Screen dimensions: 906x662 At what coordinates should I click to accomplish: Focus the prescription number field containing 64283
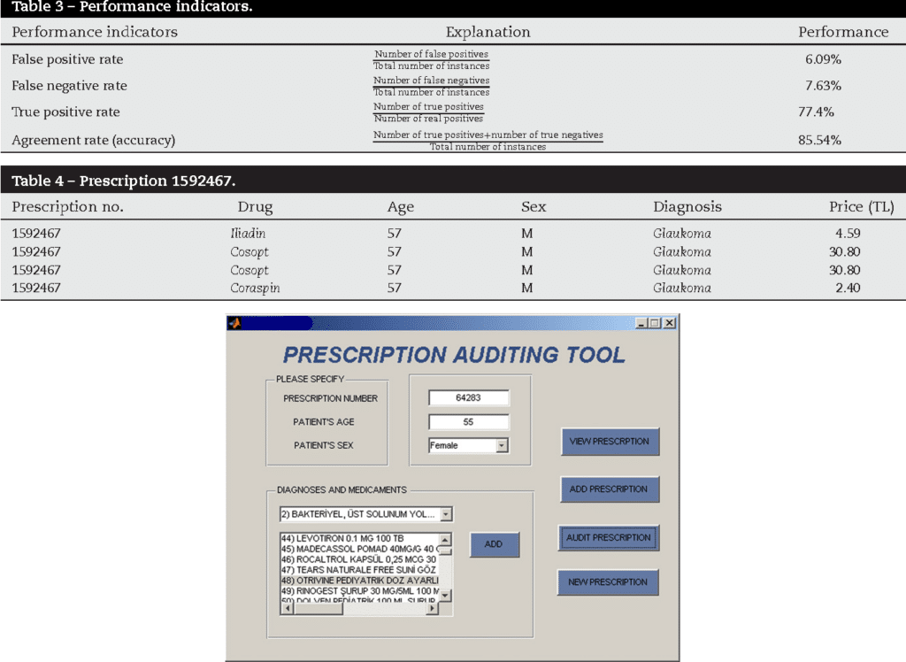coord(468,398)
